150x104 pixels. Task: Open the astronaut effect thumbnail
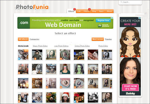click(37, 55)
